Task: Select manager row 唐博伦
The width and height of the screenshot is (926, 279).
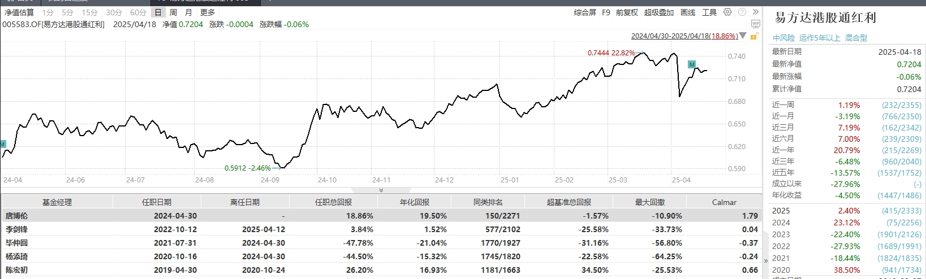Action: pos(381,216)
